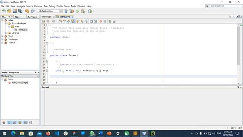
Task: Collapse the intro project tree node
Action: point(2,20)
